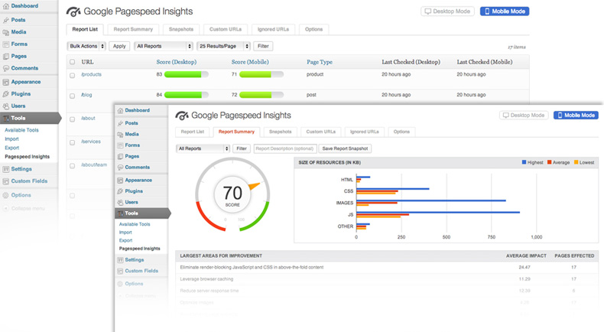Viewport: 604px width, 332px height.
Task: Click Filter button in front window
Action: [x=242, y=148]
